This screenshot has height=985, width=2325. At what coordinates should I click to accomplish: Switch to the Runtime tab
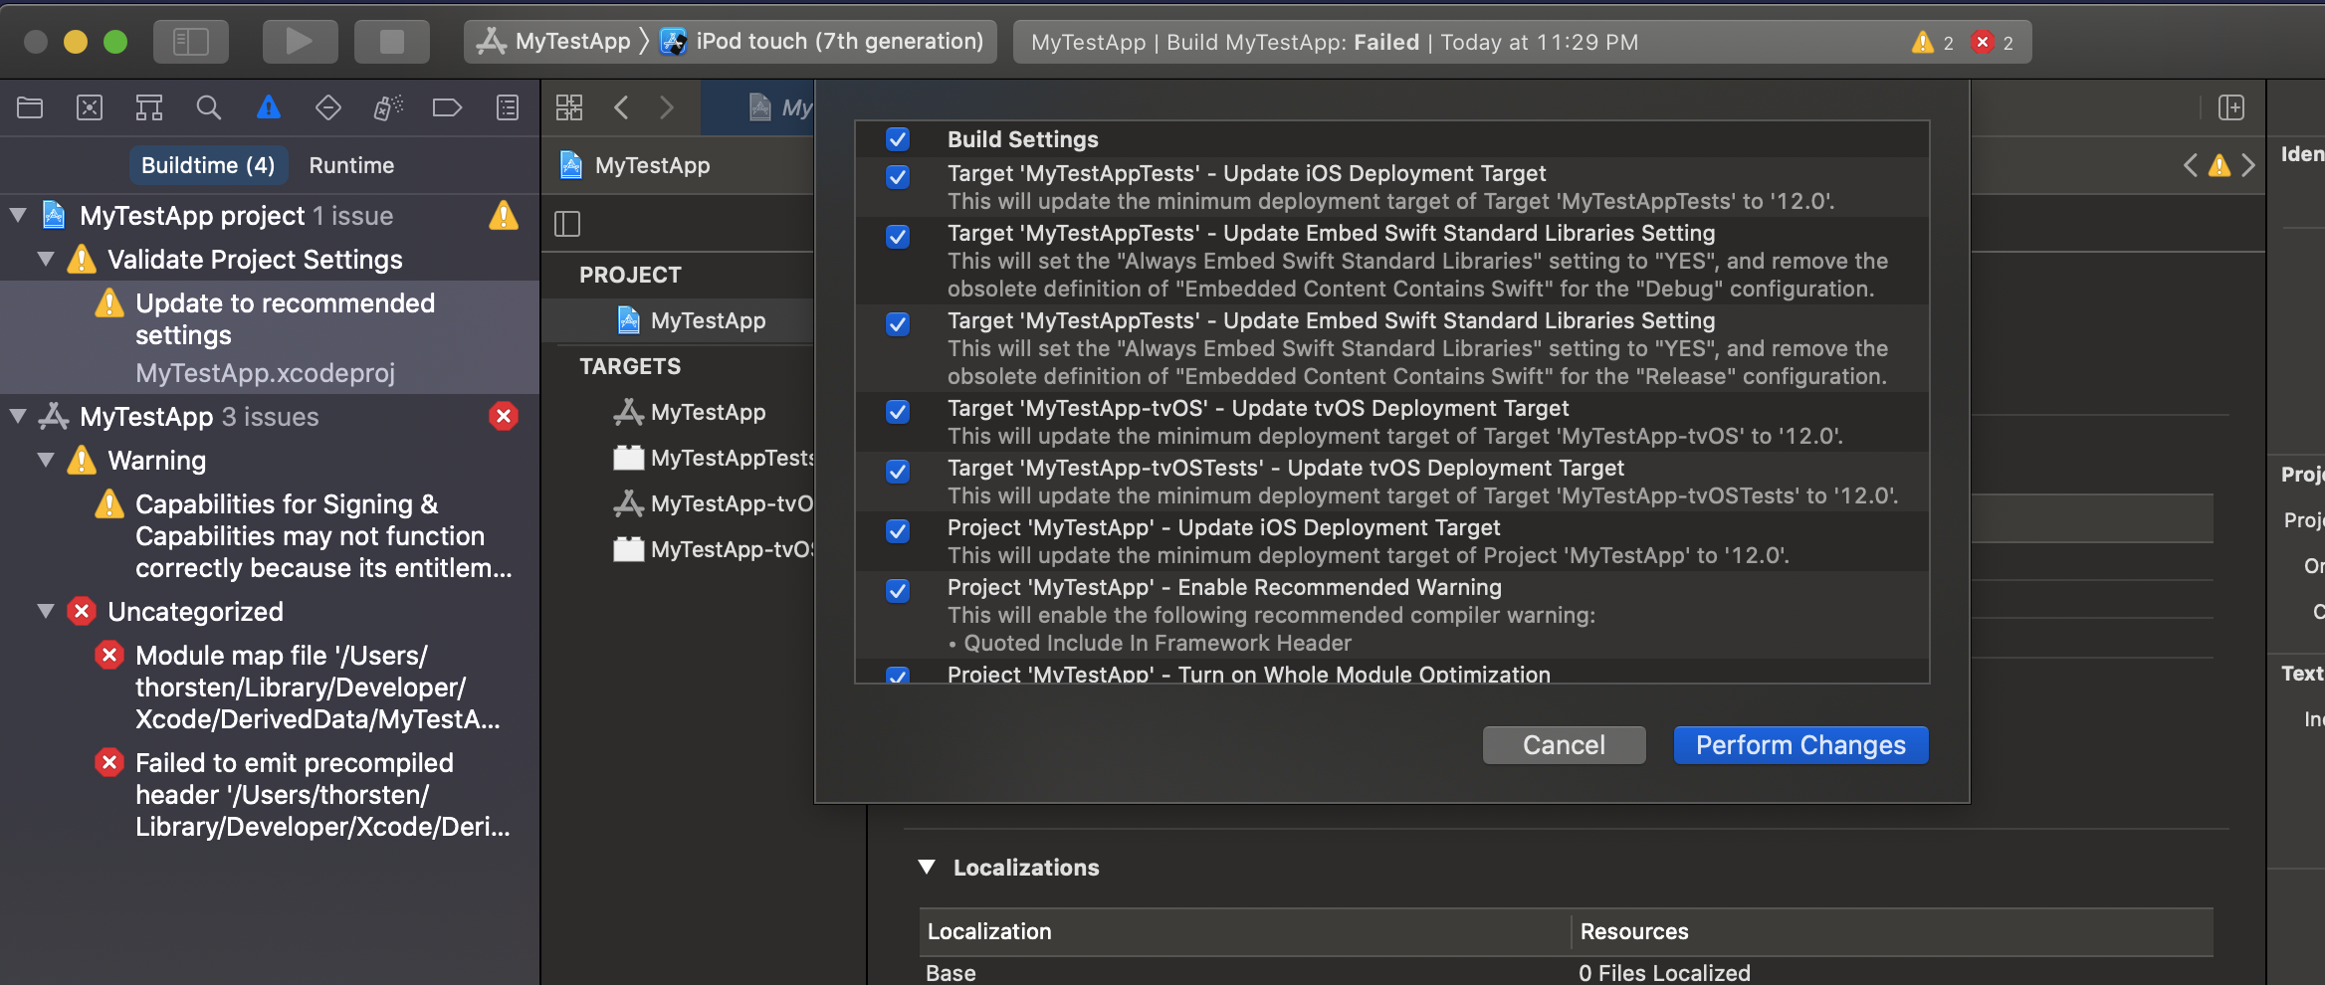pos(350,165)
